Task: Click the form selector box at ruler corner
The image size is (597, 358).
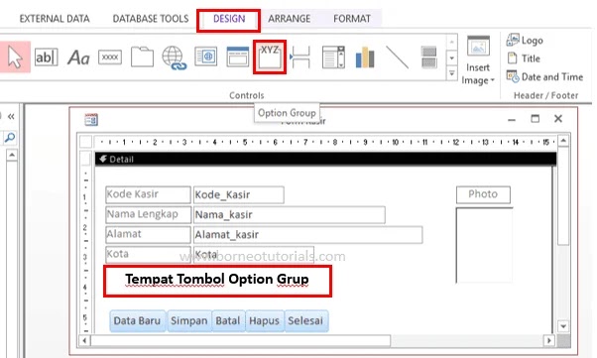Action: coord(85,142)
